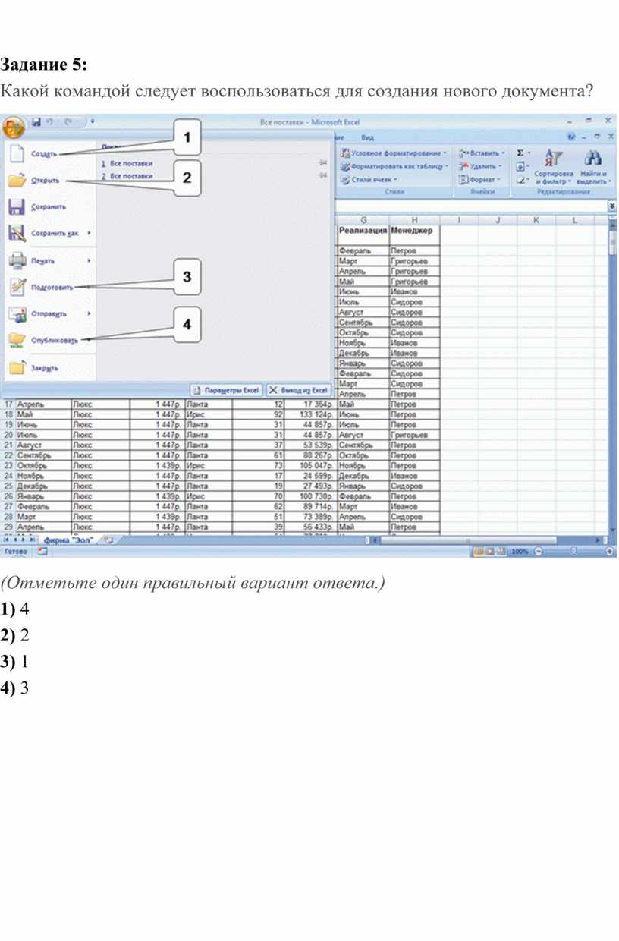Screen dimensions: 619x941
Task: Pin recent document 1 to the list
Action: [x=323, y=163]
